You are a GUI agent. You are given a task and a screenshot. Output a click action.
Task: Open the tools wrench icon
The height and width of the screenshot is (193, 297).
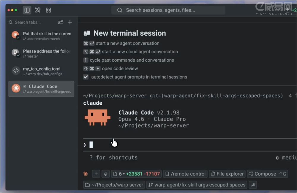pos(38,10)
